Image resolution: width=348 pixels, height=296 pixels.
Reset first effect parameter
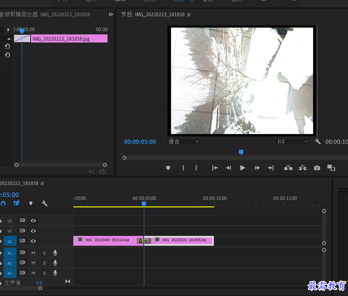[7, 46]
